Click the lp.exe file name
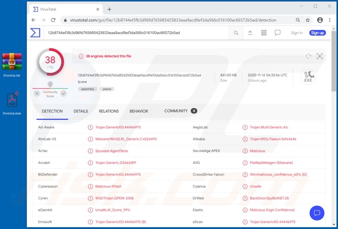Viewport: 338px width, 229px height. click(82, 82)
